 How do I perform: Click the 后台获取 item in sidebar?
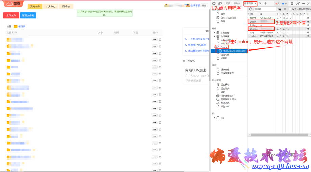tap(225, 84)
